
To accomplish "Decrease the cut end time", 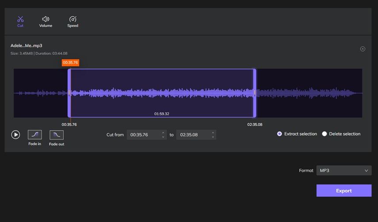I will point(213,137).
